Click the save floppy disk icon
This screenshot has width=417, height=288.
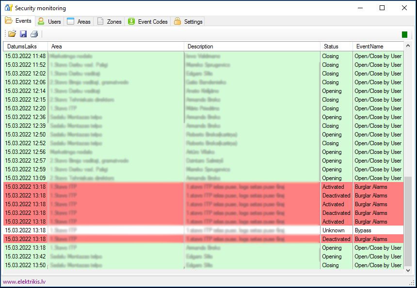pos(23,34)
